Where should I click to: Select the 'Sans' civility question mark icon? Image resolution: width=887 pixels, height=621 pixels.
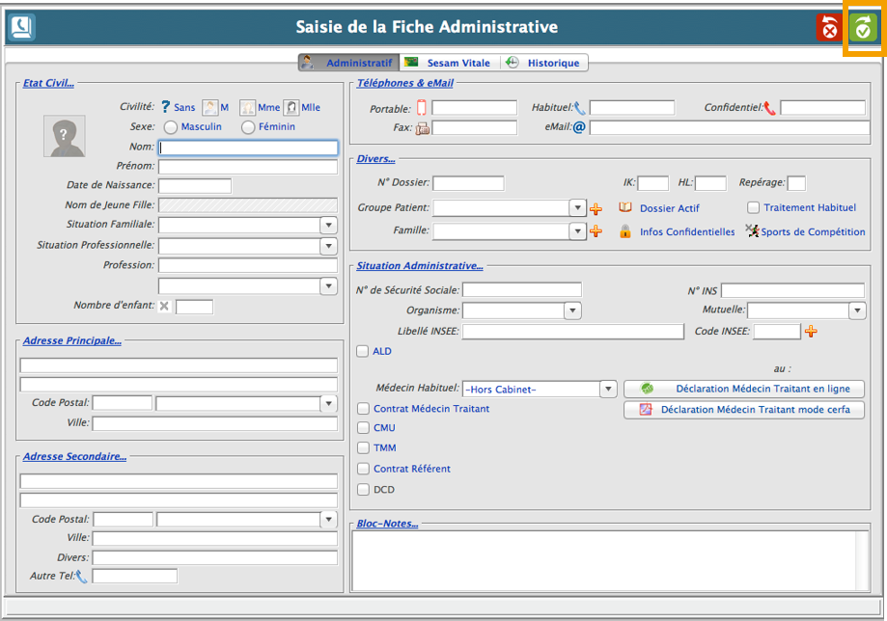[x=165, y=107]
